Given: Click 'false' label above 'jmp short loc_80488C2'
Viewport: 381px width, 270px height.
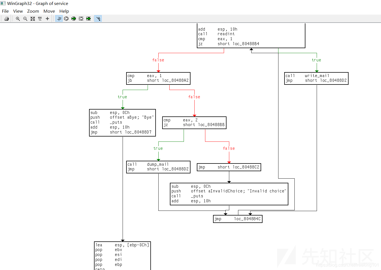Looking at the screenshot, I should 229,148.
